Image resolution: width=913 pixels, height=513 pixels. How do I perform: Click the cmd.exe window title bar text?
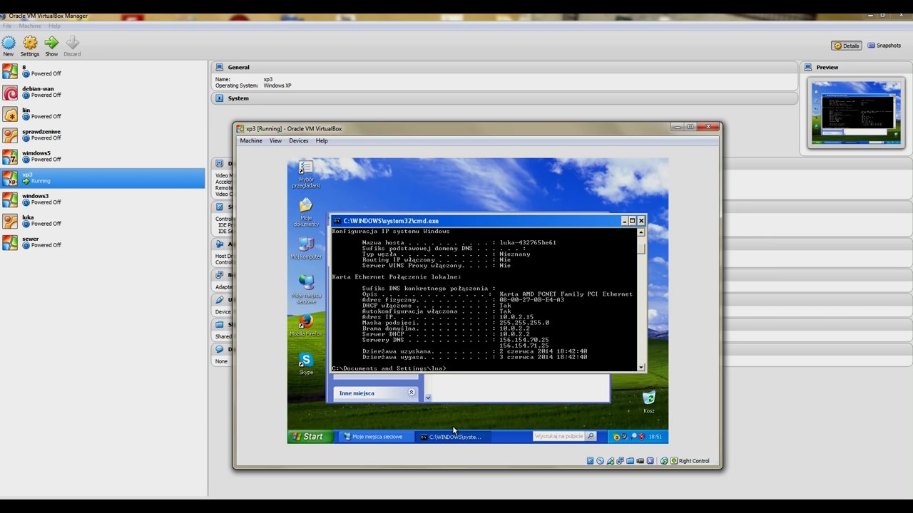click(x=391, y=221)
